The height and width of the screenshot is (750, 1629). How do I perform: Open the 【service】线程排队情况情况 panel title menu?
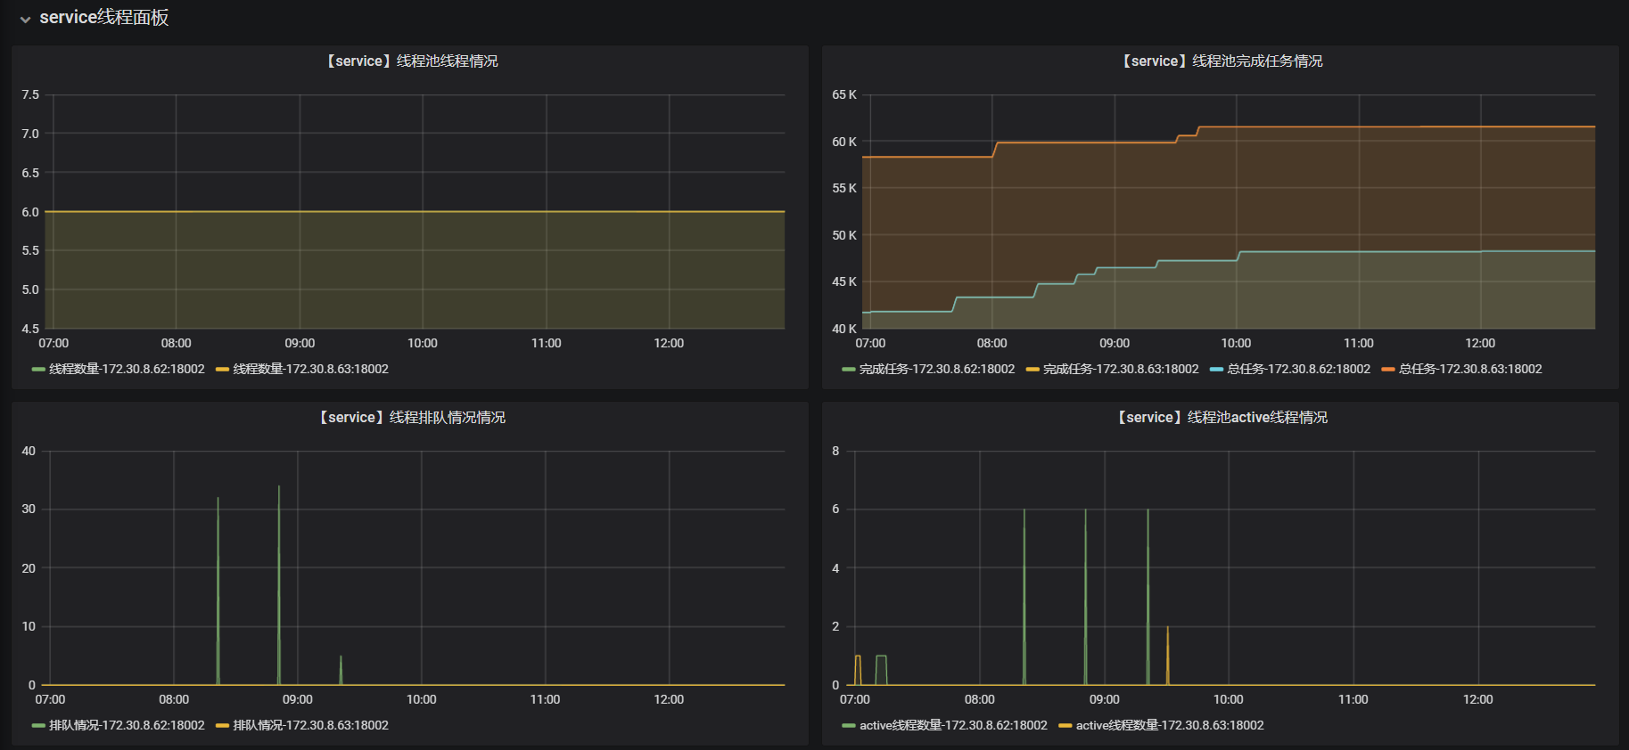coord(410,418)
